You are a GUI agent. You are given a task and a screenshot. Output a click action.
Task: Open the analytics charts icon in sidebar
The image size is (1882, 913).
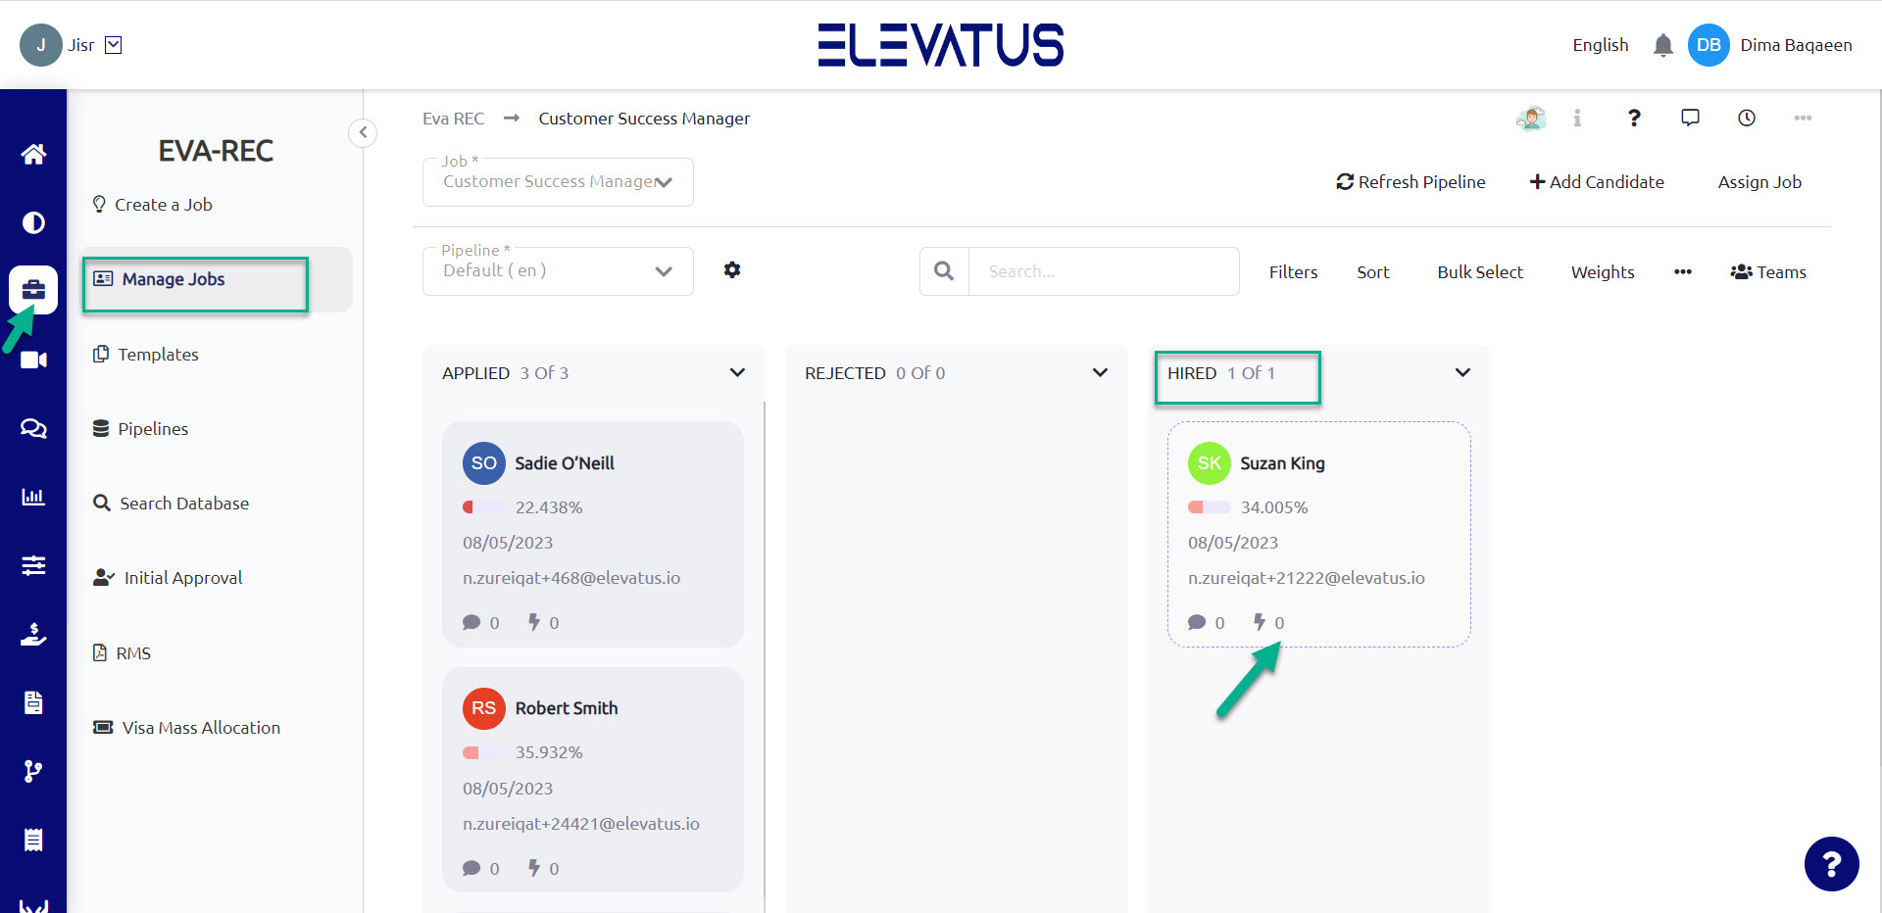[x=33, y=497]
